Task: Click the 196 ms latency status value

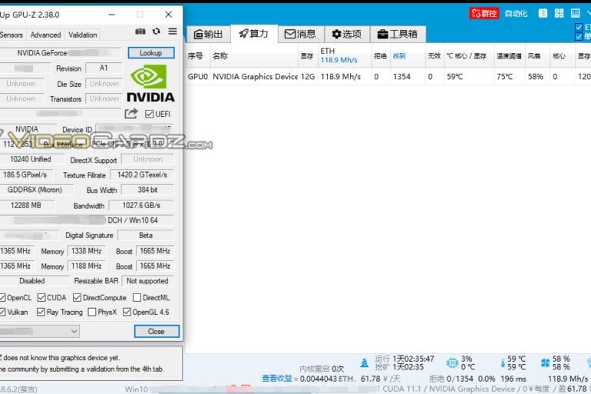Action: (513, 379)
